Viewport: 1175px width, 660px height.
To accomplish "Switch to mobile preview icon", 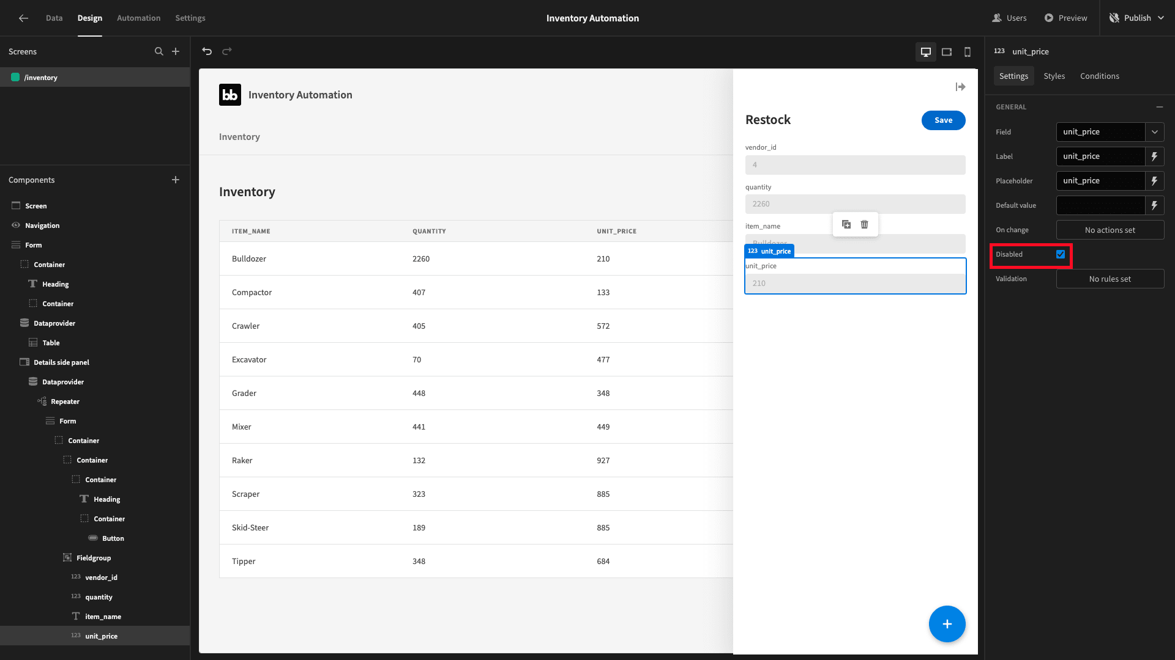I will click(968, 52).
